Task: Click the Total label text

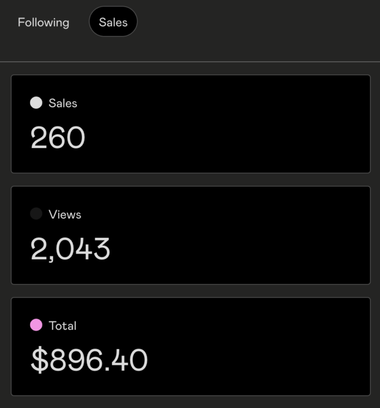Action: point(63,326)
